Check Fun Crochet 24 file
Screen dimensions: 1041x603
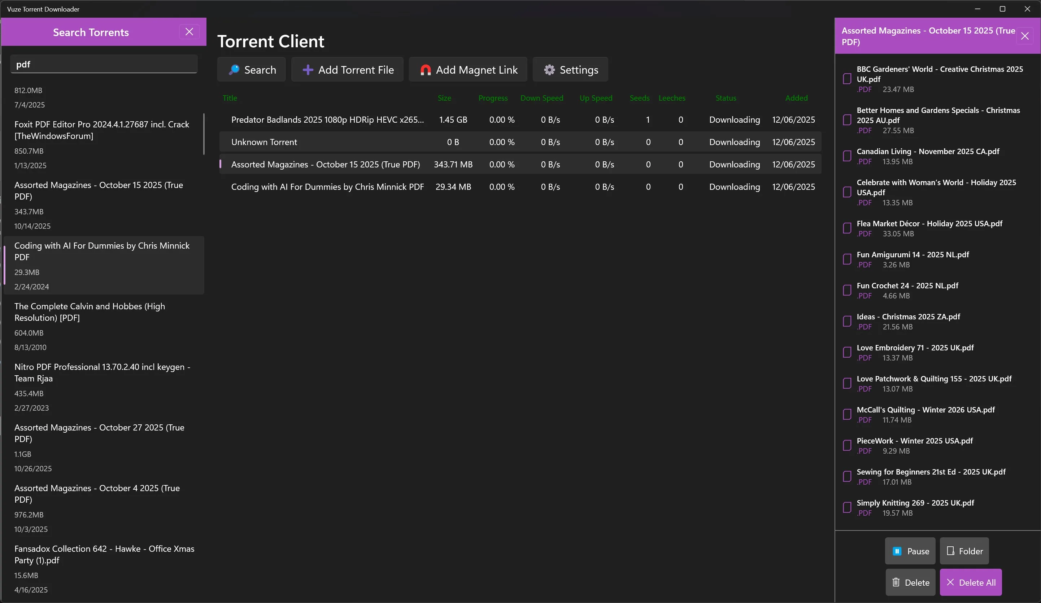[847, 290]
